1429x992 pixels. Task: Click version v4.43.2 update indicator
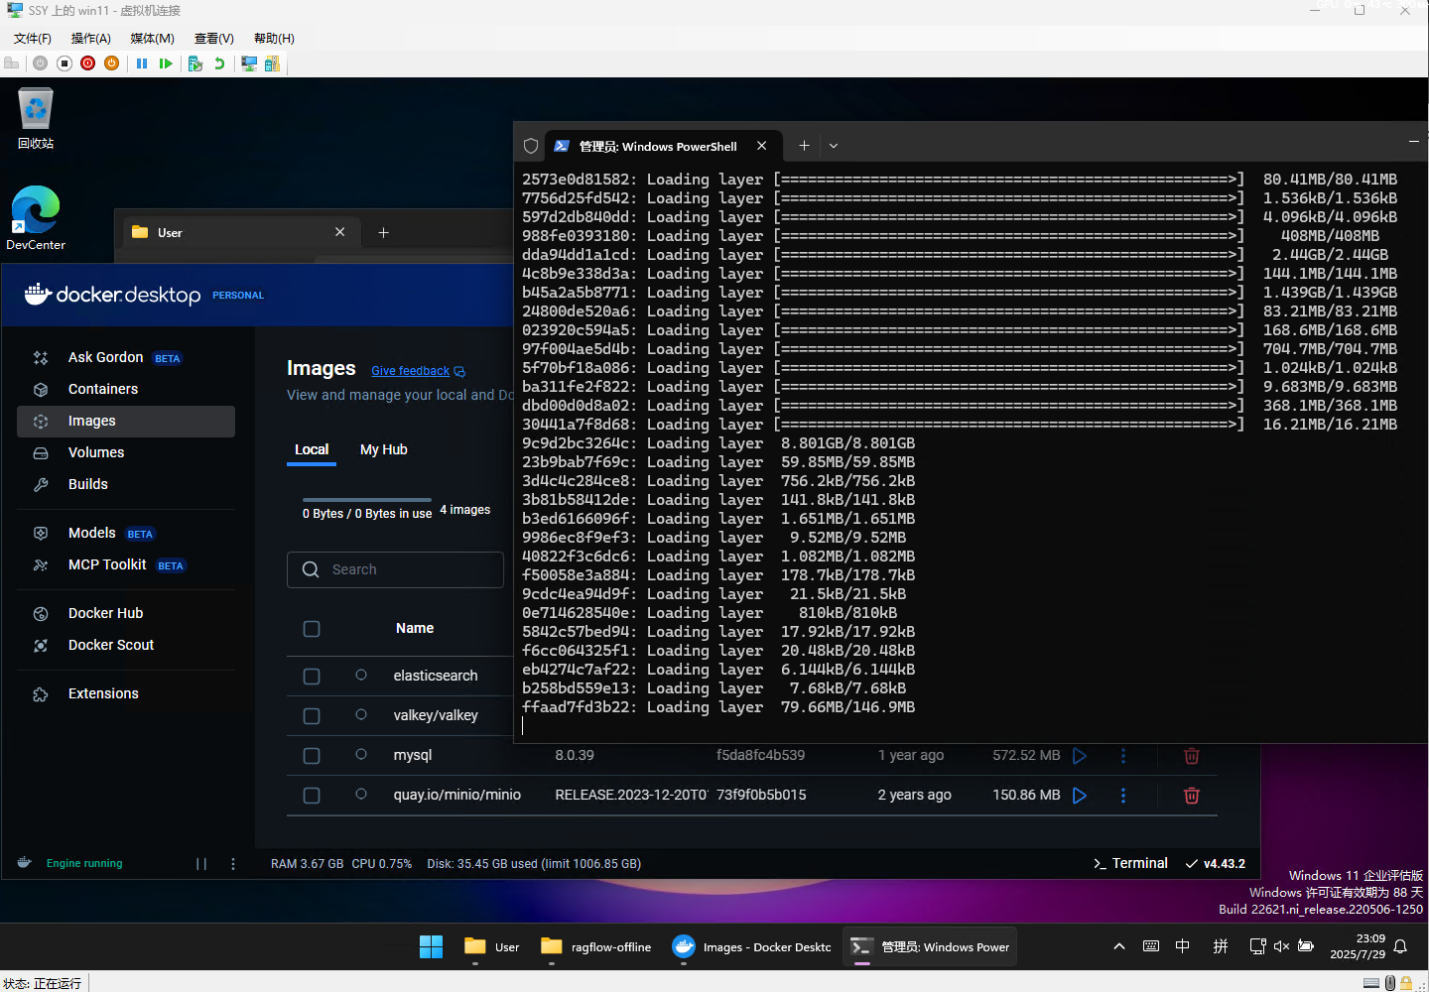1216,864
